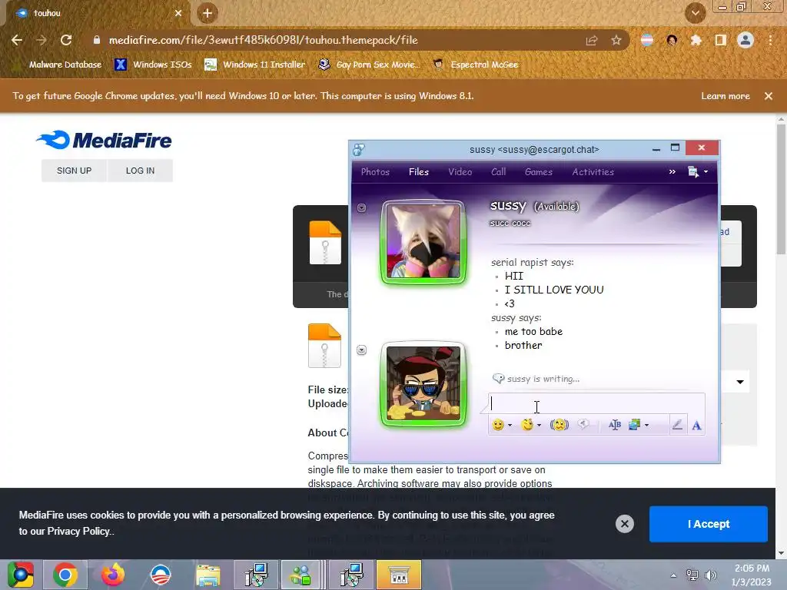Click the volume tray icon
The height and width of the screenshot is (590, 787).
(x=711, y=575)
